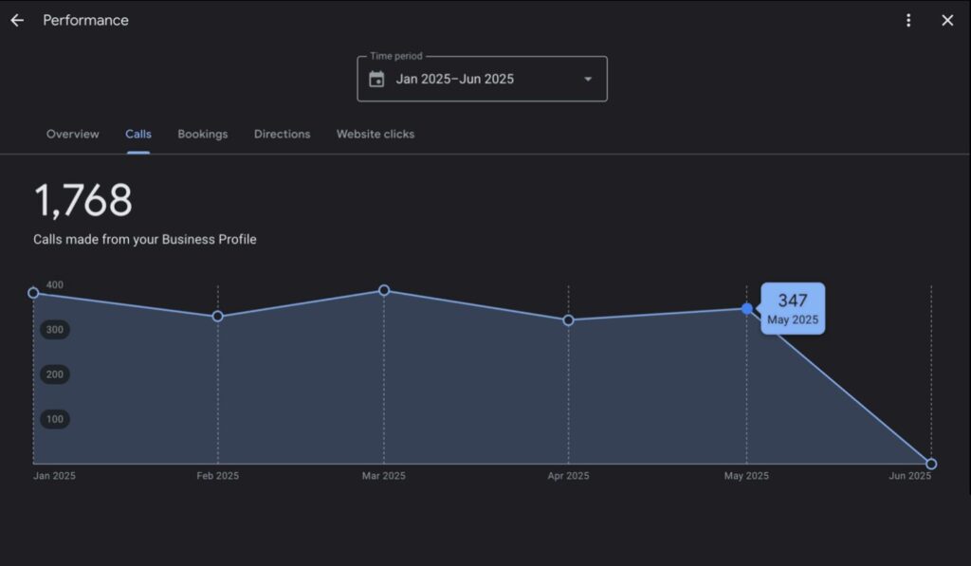This screenshot has width=971, height=566.
Task: Go to the Website clicks tab
Action: pyautogui.click(x=376, y=135)
